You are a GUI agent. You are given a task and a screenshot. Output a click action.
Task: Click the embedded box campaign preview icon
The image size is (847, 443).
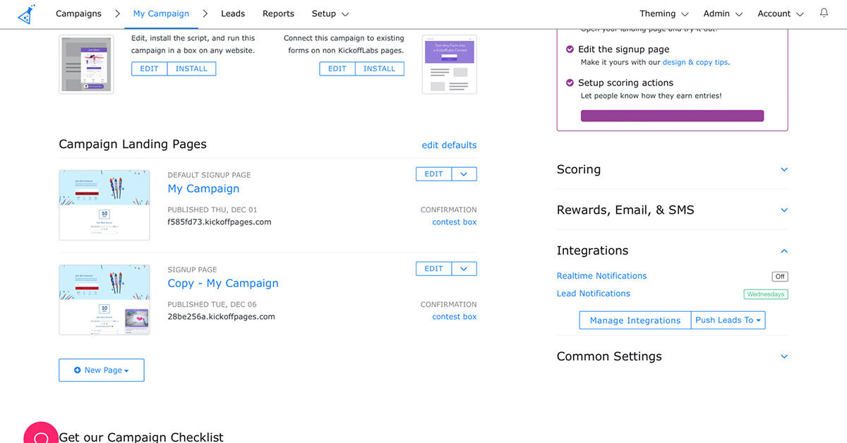(86, 64)
